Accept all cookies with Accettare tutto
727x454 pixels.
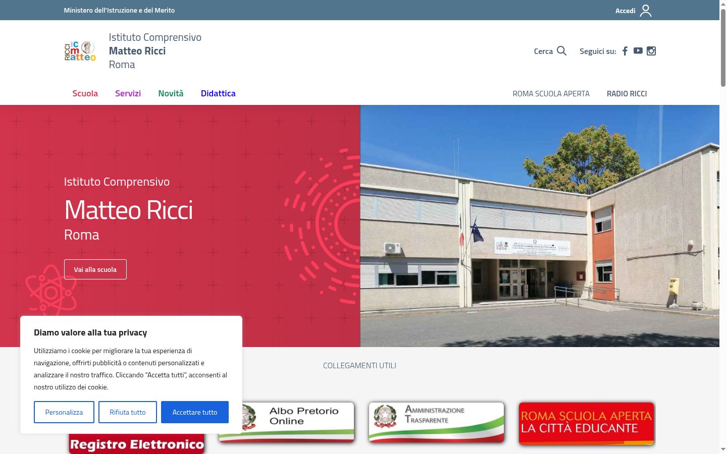click(195, 412)
